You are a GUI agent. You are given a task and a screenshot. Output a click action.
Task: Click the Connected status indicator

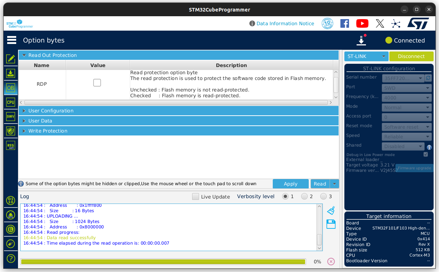pyautogui.click(x=405, y=40)
